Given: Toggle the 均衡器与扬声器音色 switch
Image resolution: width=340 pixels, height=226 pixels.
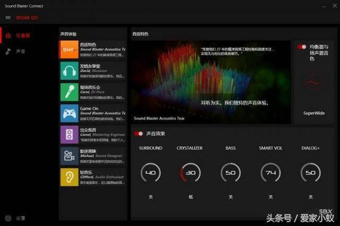Looking at the screenshot, I should [302, 47].
